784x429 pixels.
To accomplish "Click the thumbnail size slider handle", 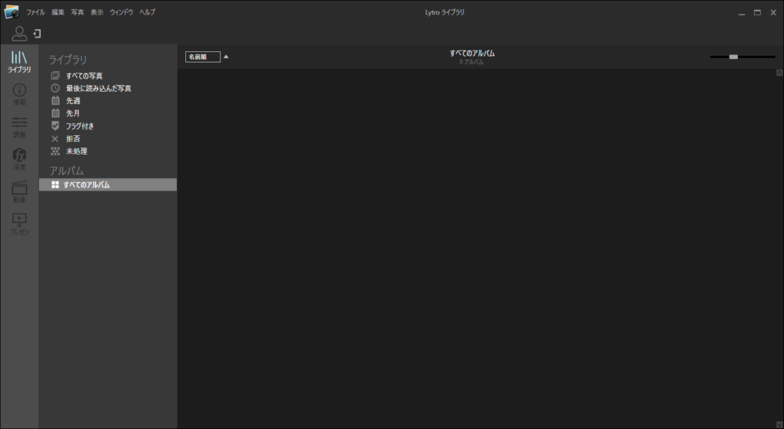I will click(733, 57).
